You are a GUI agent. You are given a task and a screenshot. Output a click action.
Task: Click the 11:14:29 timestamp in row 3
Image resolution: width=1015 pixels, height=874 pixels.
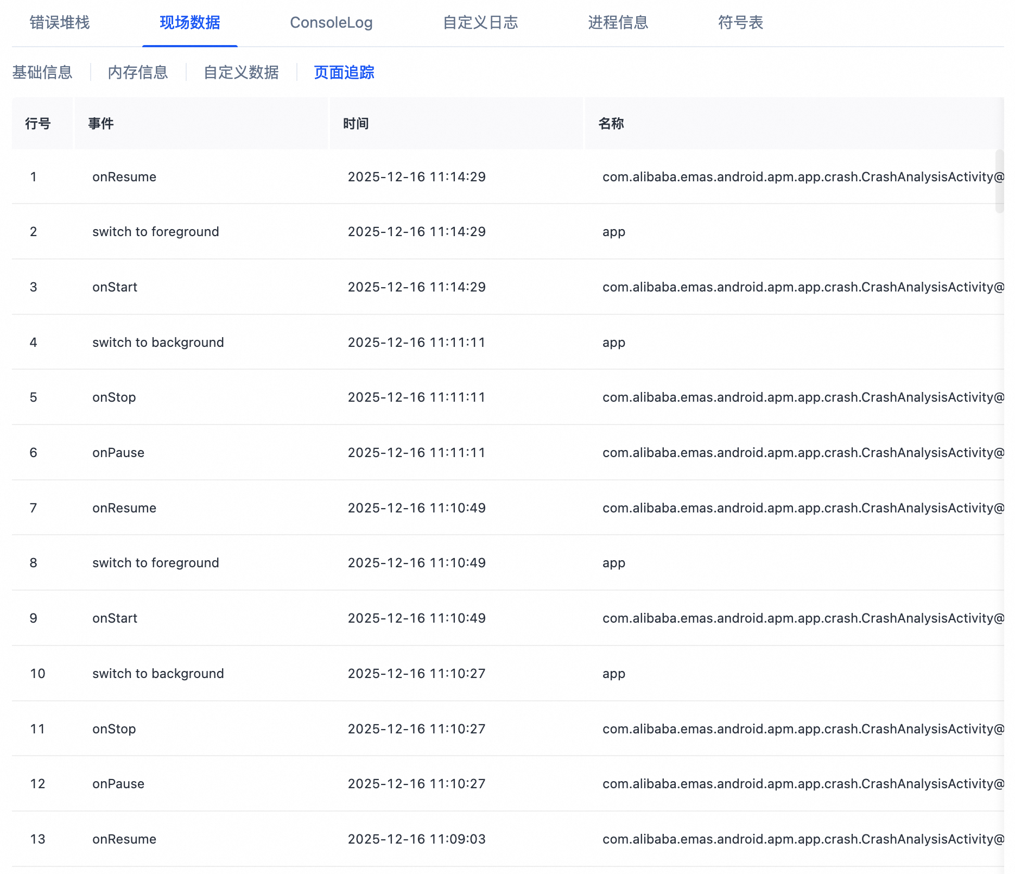pyautogui.click(x=417, y=287)
